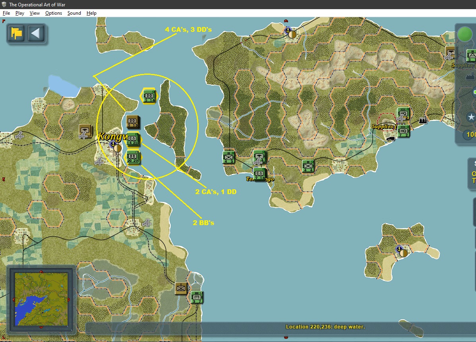The height and width of the screenshot is (342, 476).
Task: Click the half-circle marker on the southeast island
Action: [x=403, y=253]
